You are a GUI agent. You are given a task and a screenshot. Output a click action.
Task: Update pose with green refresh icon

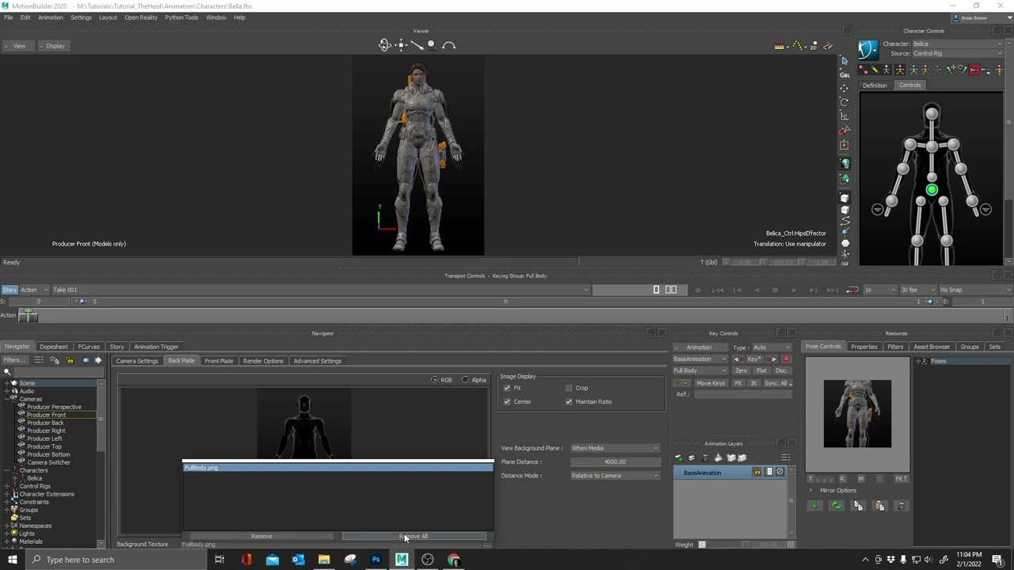(837, 506)
